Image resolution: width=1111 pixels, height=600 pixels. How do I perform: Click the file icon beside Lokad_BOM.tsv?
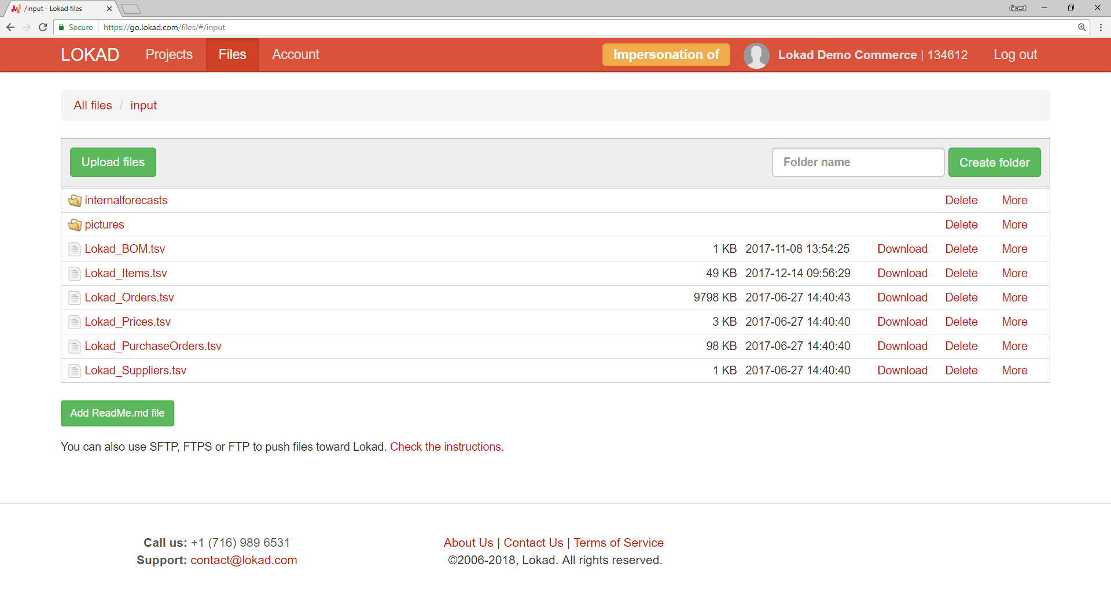pos(74,249)
